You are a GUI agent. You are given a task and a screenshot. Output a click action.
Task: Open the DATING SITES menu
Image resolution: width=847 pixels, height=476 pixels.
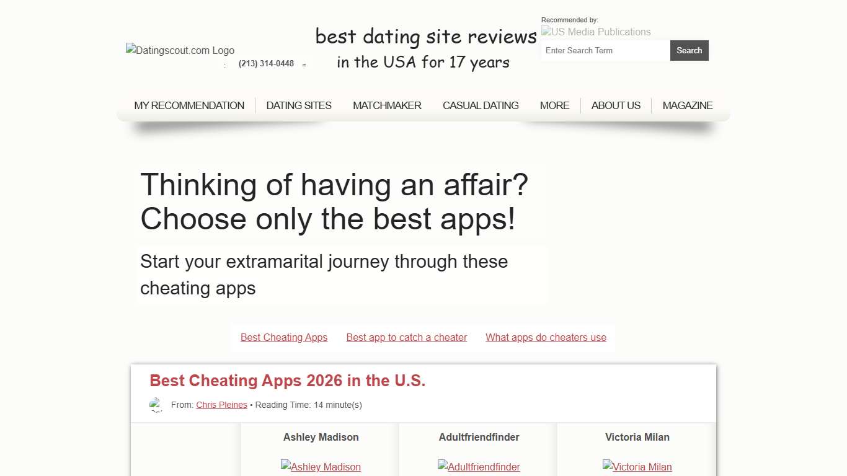coord(298,105)
